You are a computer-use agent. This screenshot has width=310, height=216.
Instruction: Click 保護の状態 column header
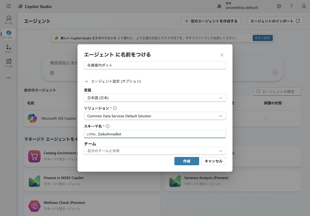click(x=273, y=103)
